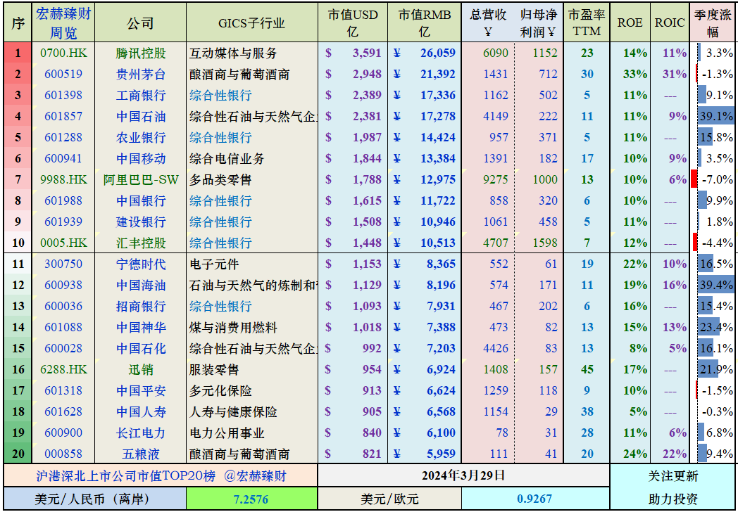
Task: Click RMB market cap 21,392
Action: (x=438, y=75)
